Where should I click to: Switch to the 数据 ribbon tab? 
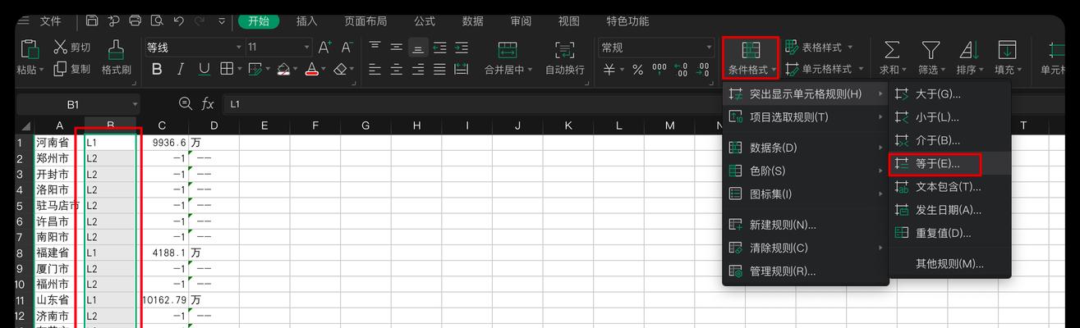[x=473, y=20]
